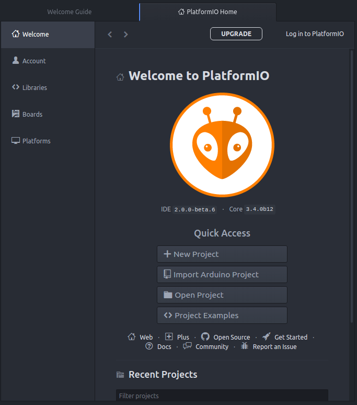Click the Platforms monitor icon

(x=16, y=141)
